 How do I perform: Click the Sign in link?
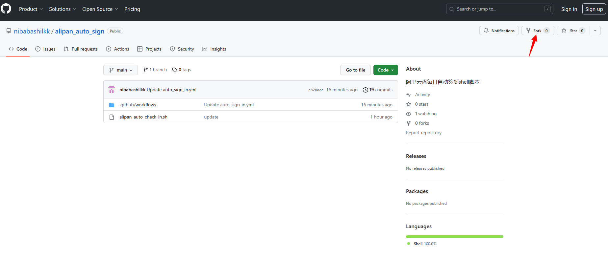[569, 9]
